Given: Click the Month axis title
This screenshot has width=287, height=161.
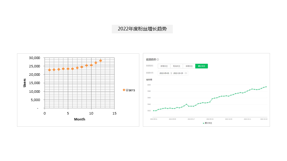Looking at the screenshot, I should (80, 119).
